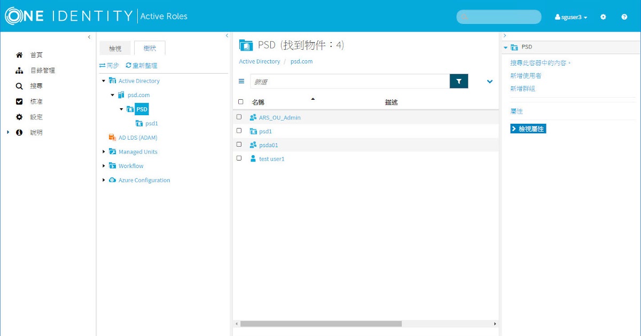The width and height of the screenshot is (641, 336).
Task: Click the gear icon in the top bar
Action: [603, 17]
